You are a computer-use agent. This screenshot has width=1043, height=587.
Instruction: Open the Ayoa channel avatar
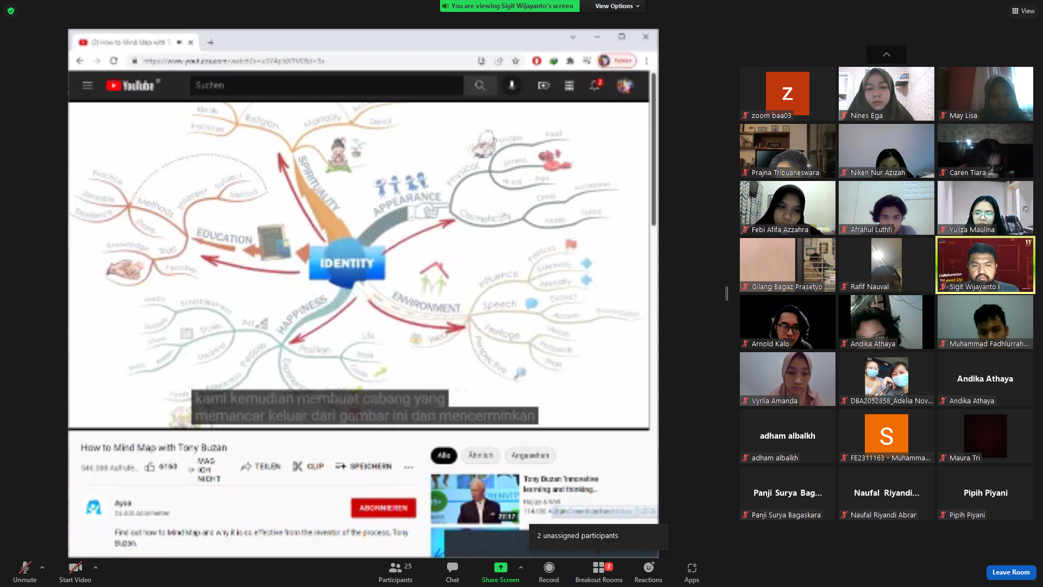(94, 508)
